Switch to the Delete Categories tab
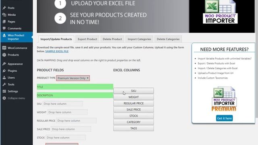 (168, 39)
